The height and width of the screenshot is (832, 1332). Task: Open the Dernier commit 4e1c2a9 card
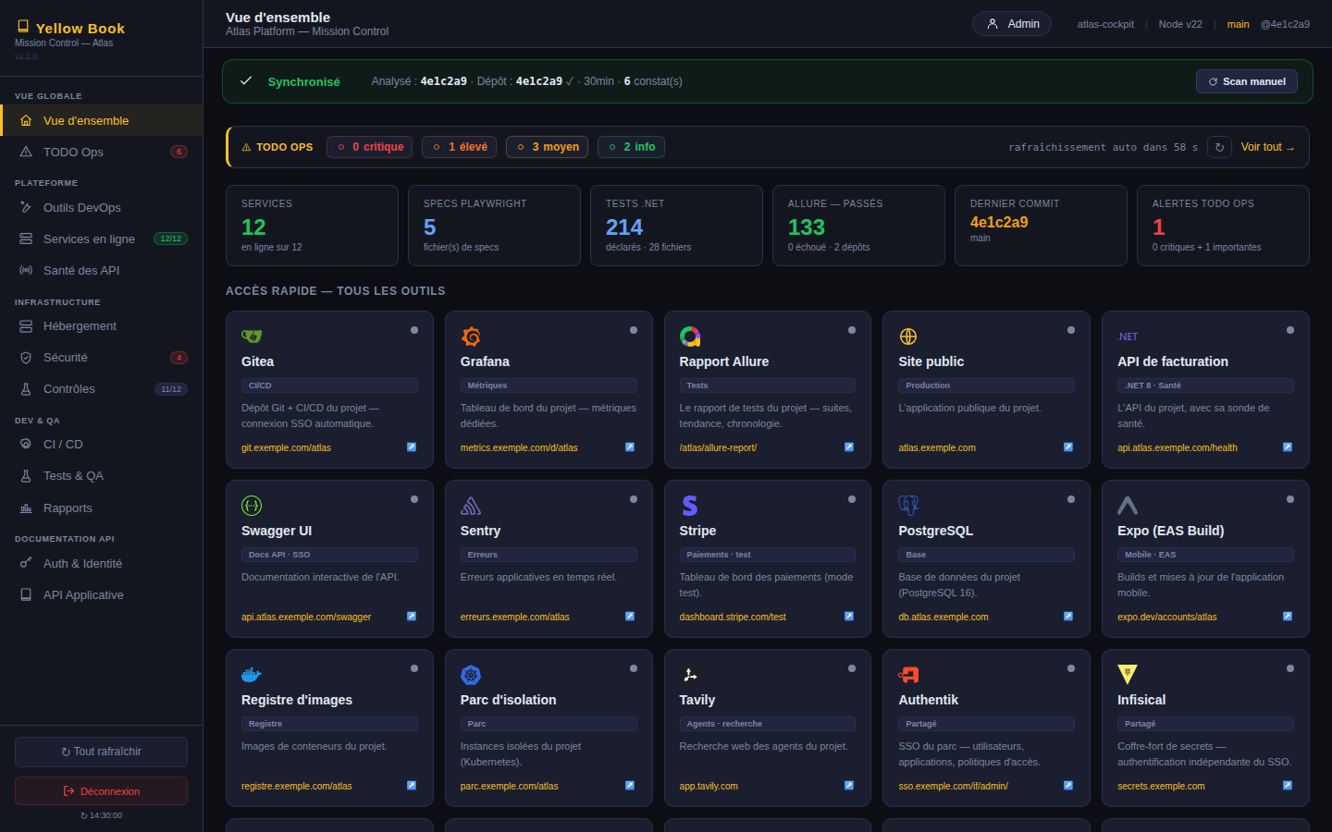pyautogui.click(x=1041, y=226)
